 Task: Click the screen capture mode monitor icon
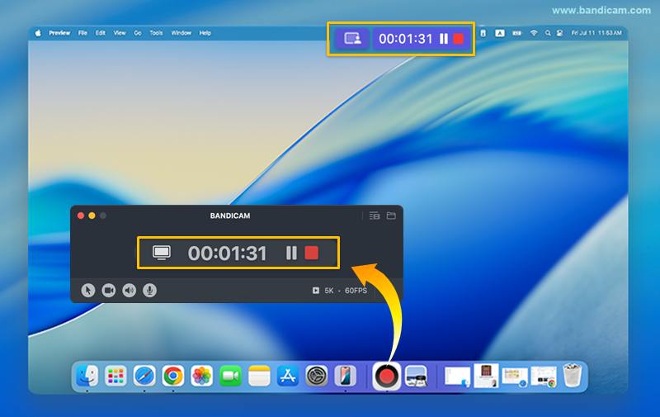click(x=162, y=253)
